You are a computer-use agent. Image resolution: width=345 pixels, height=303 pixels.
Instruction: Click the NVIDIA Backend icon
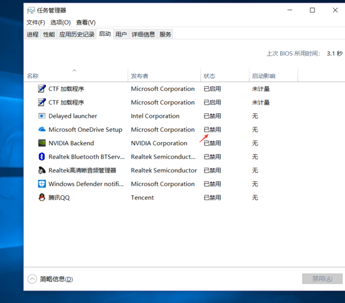click(41, 143)
